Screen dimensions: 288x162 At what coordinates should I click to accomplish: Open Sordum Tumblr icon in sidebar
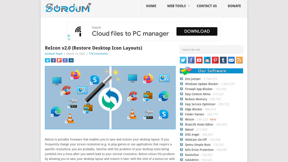(x=223, y=60)
